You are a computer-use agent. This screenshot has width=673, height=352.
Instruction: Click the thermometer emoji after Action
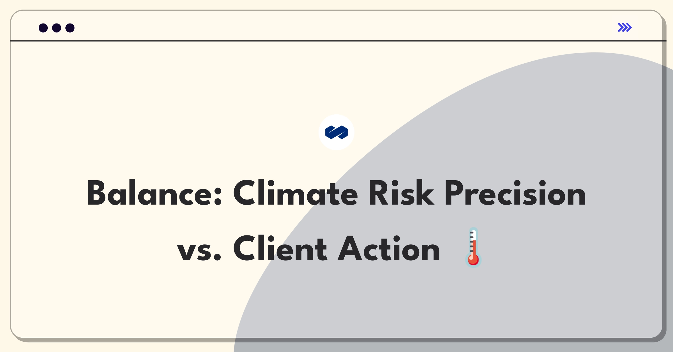[x=473, y=248]
